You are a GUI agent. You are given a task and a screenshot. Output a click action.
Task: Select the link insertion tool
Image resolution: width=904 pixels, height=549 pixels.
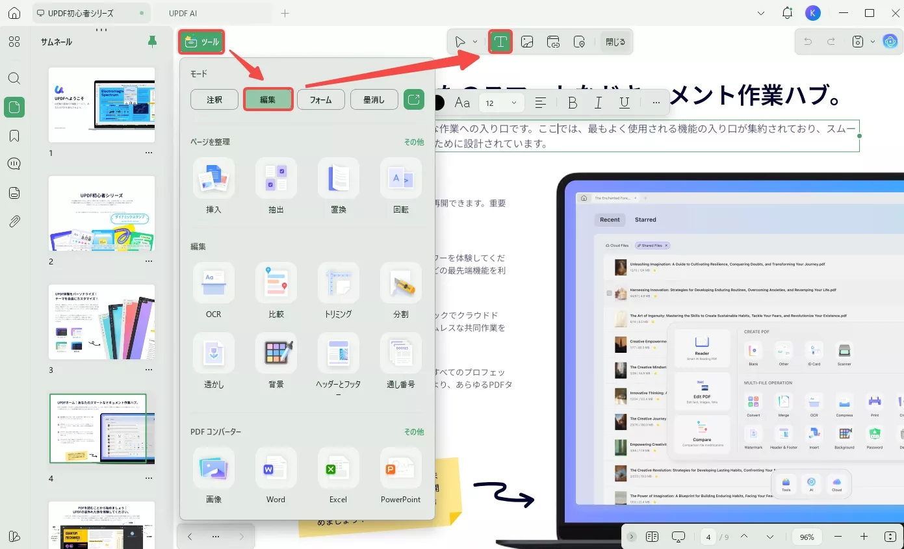pyautogui.click(x=553, y=41)
